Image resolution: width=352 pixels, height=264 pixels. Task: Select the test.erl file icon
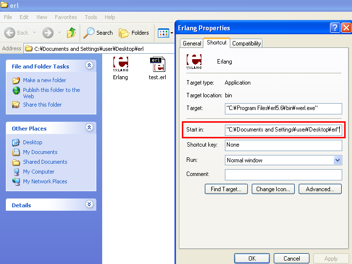(157, 64)
